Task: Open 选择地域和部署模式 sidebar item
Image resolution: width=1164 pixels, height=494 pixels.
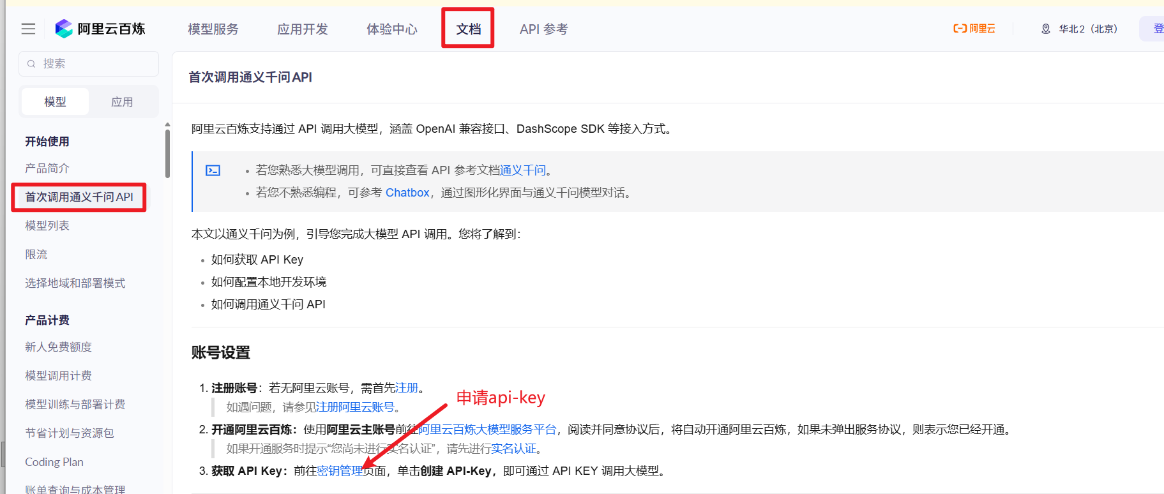Action: click(75, 283)
